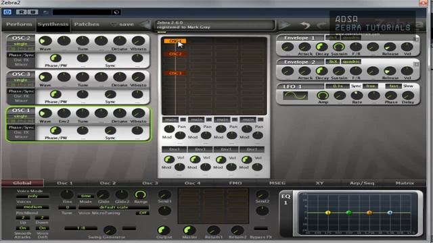Open LFO 1 free restart-mode dropdown
Viewport: 433px width, 243px height.
(x=370, y=86)
